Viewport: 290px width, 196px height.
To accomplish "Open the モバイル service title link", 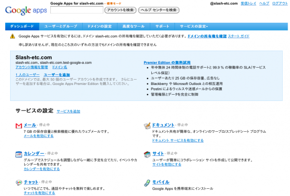I will [161, 182].
